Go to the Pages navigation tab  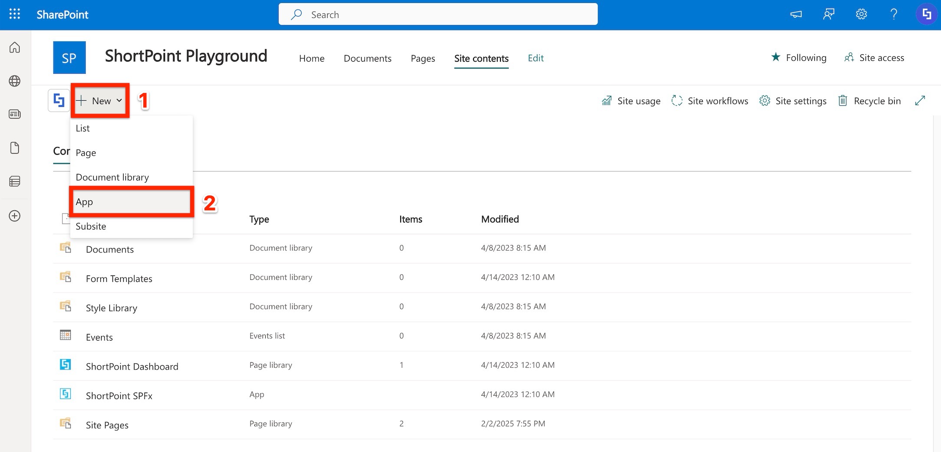pyautogui.click(x=423, y=58)
